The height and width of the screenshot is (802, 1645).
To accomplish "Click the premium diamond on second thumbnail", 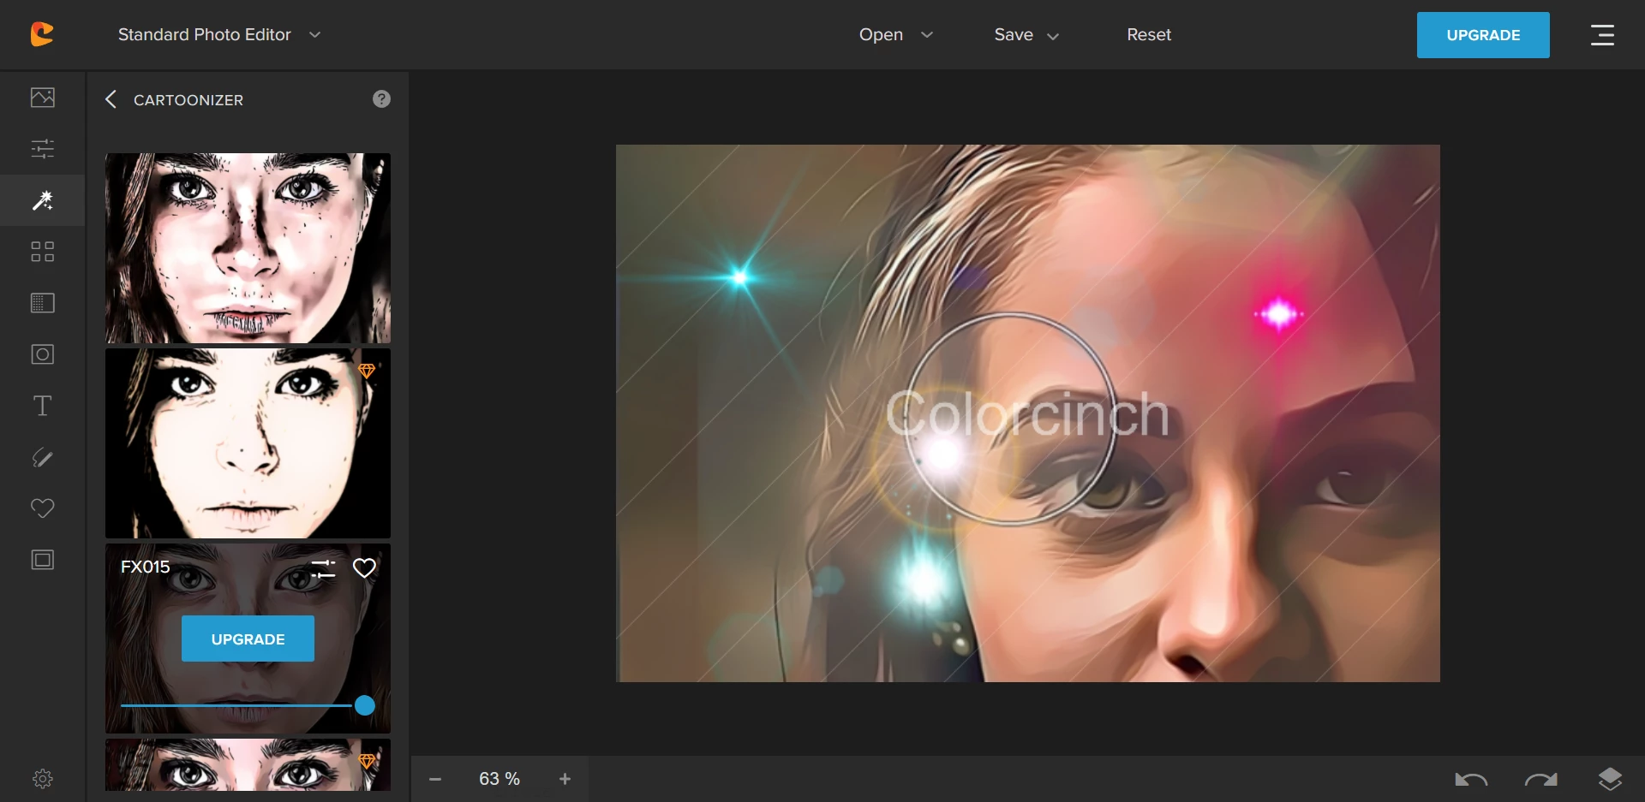I will (x=367, y=371).
